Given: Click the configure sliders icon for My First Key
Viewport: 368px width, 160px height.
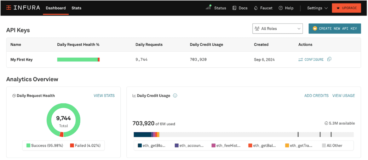Looking at the screenshot, I should pos(301,60).
